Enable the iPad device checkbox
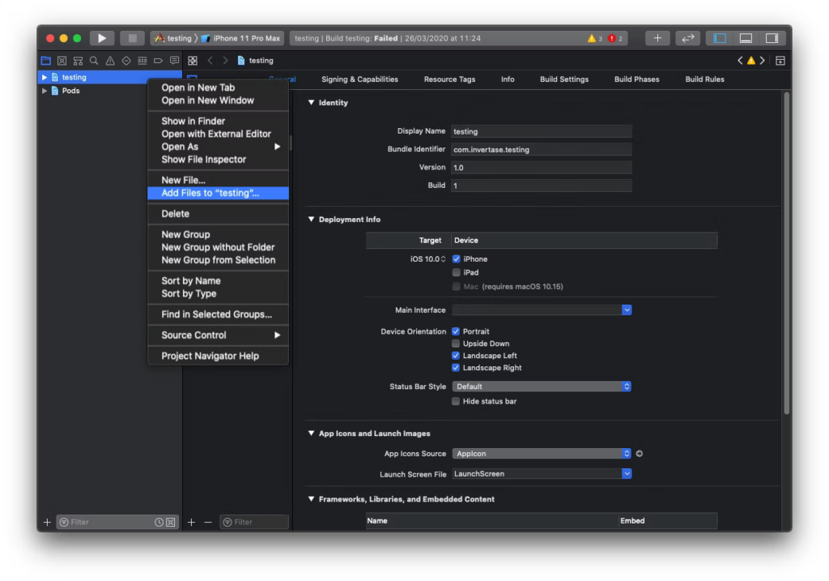This screenshot has width=829, height=581. pyautogui.click(x=457, y=273)
